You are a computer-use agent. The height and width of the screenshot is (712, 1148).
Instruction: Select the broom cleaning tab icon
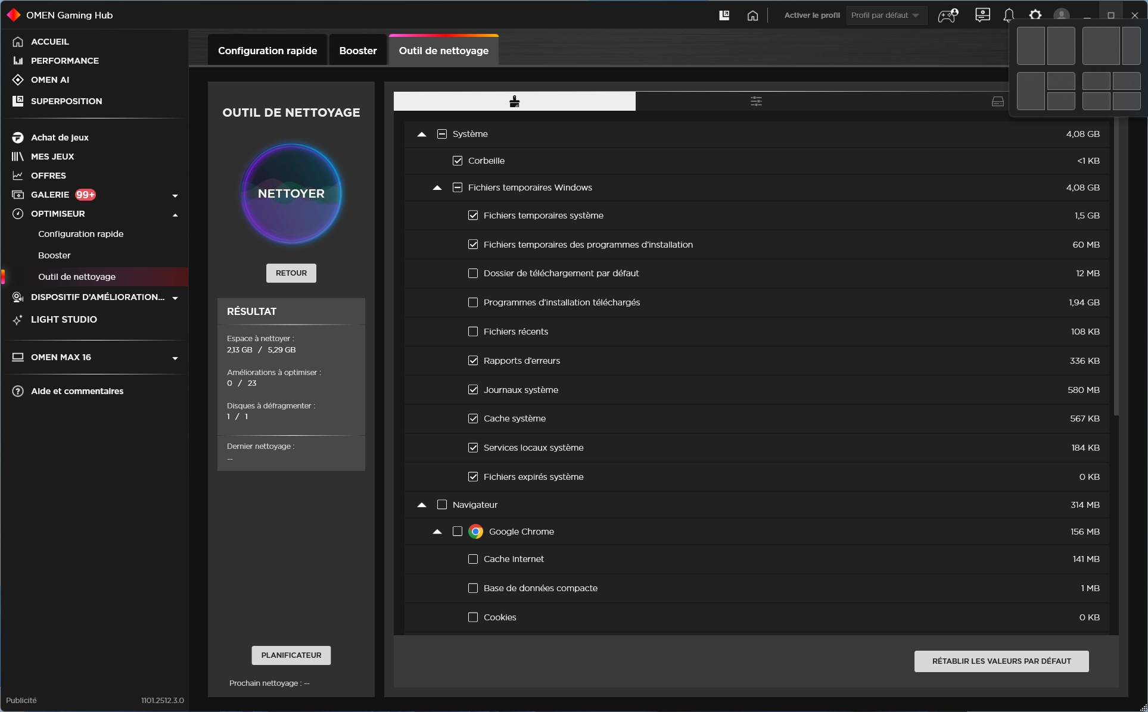point(515,101)
